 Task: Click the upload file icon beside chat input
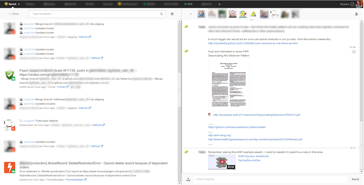point(188,179)
